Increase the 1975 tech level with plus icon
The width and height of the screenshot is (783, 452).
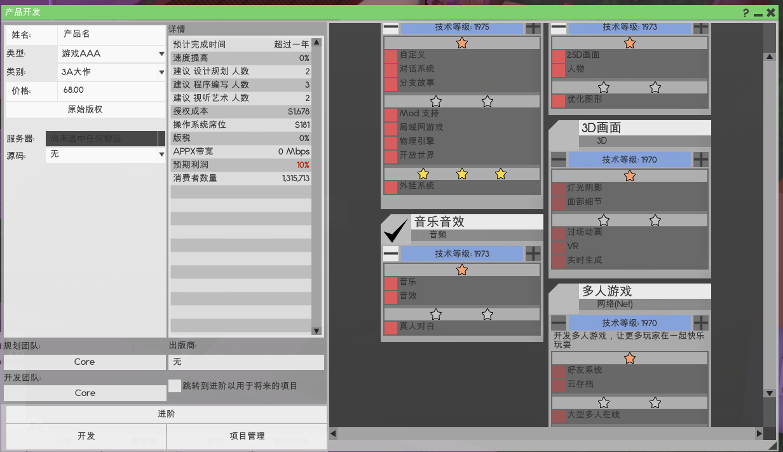tap(533, 27)
